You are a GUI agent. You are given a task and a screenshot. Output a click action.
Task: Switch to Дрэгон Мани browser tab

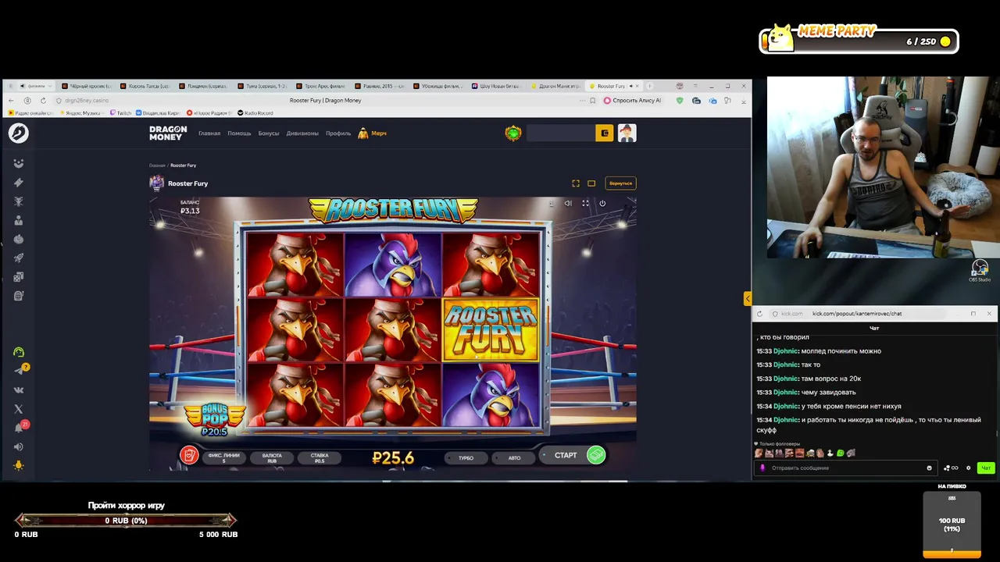click(x=558, y=86)
